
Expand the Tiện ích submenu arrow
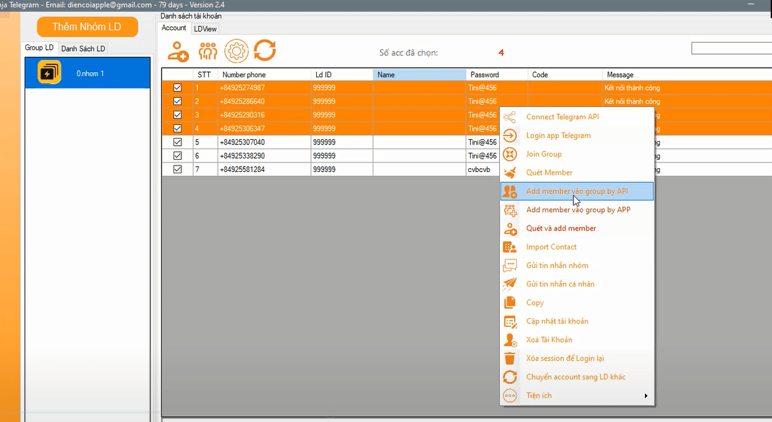pos(646,396)
